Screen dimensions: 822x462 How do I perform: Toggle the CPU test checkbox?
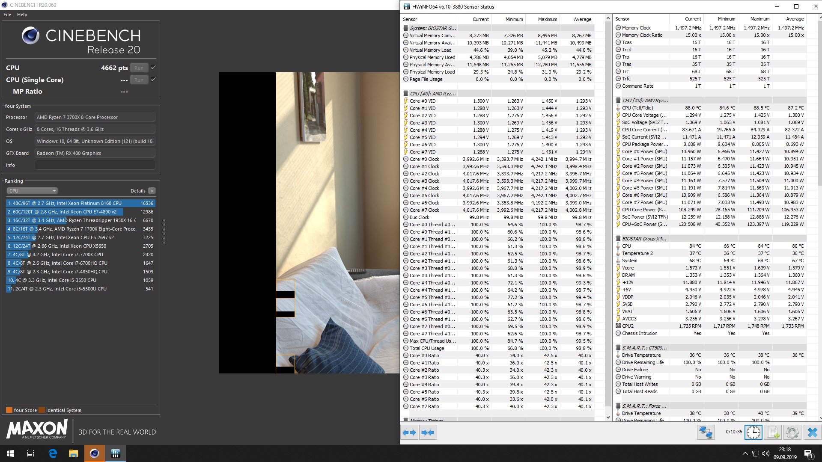coord(153,68)
